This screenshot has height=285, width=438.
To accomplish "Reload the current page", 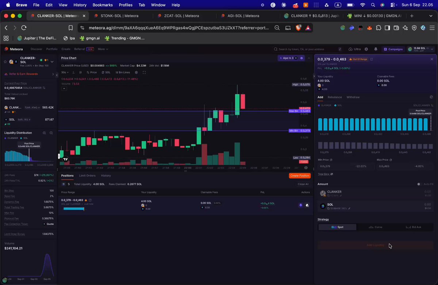I will point(24,28).
